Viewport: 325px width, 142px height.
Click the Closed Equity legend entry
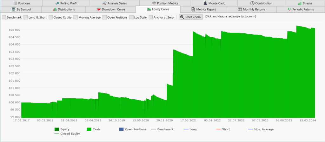(67, 134)
